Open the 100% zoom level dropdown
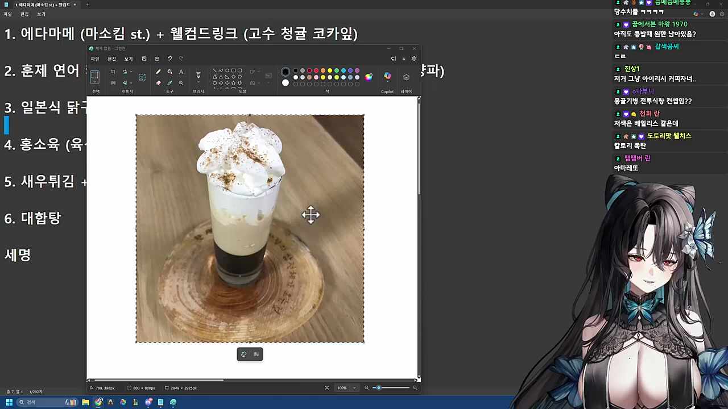728x409 pixels. tap(346, 388)
